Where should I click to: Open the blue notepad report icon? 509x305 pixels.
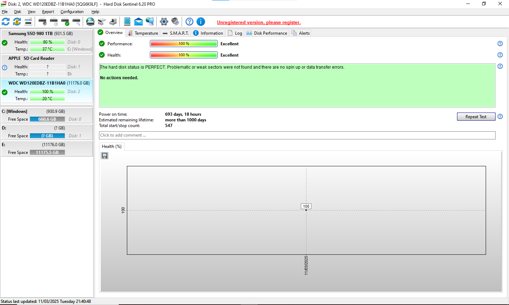coord(127,22)
